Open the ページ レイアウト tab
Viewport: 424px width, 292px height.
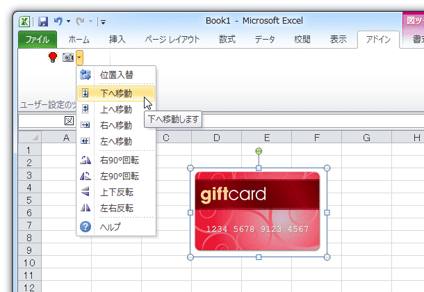coord(172,40)
